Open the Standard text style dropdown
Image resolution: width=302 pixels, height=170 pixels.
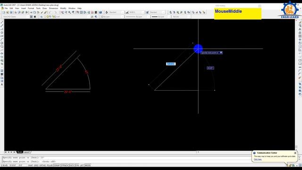tap(117, 12)
